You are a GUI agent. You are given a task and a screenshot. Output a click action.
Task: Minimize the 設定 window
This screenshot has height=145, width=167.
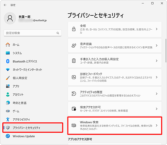tap(143, 3)
